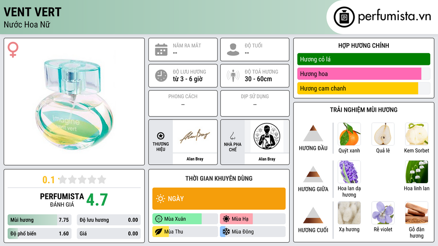
Task: Open the Hoa lan dạ hương image
Action: pyautogui.click(x=349, y=172)
